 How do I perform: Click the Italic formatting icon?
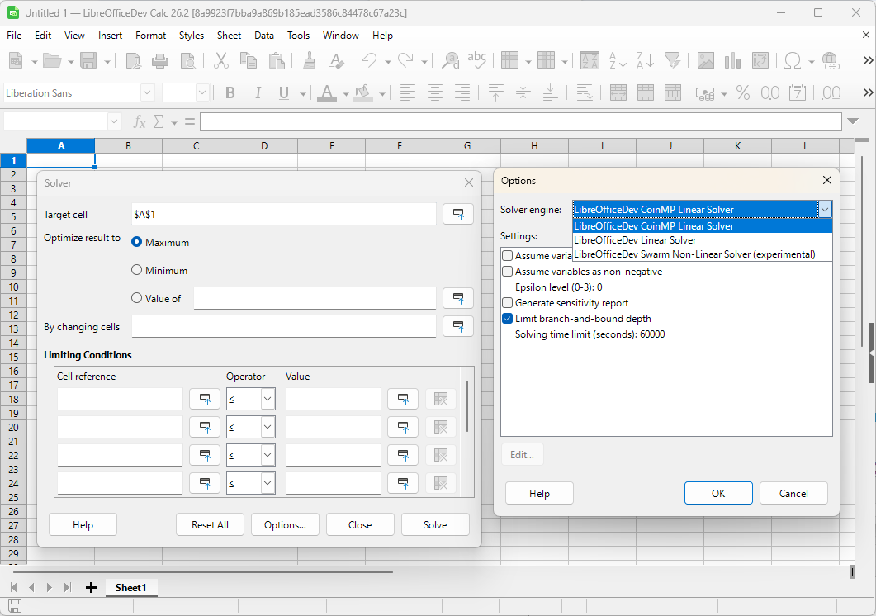point(258,93)
